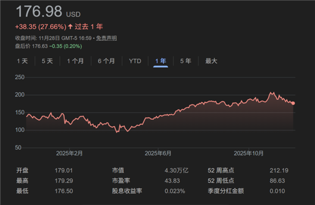Click the 250 y-axis label
The width and height of the screenshot is (315, 205).
point(20,77)
